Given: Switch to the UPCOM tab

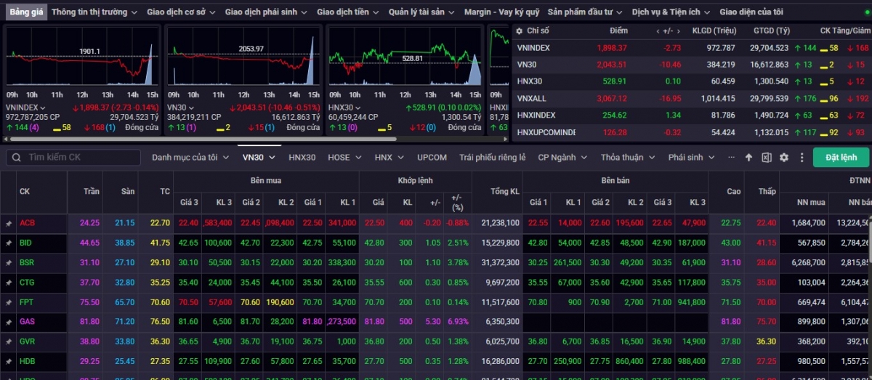Looking at the screenshot, I should [432, 157].
